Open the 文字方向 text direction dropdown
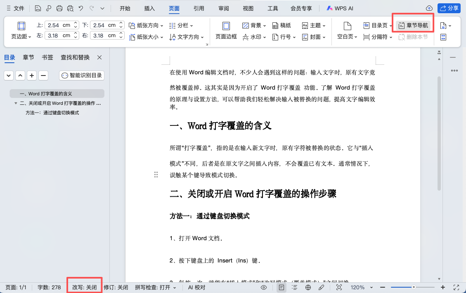Image resolution: width=466 pixels, height=293 pixels. [186, 37]
